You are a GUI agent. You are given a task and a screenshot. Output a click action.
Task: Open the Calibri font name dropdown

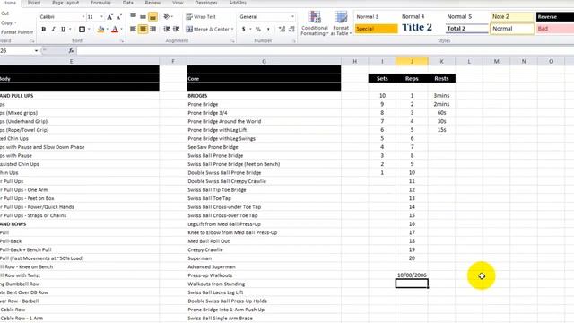click(x=83, y=17)
